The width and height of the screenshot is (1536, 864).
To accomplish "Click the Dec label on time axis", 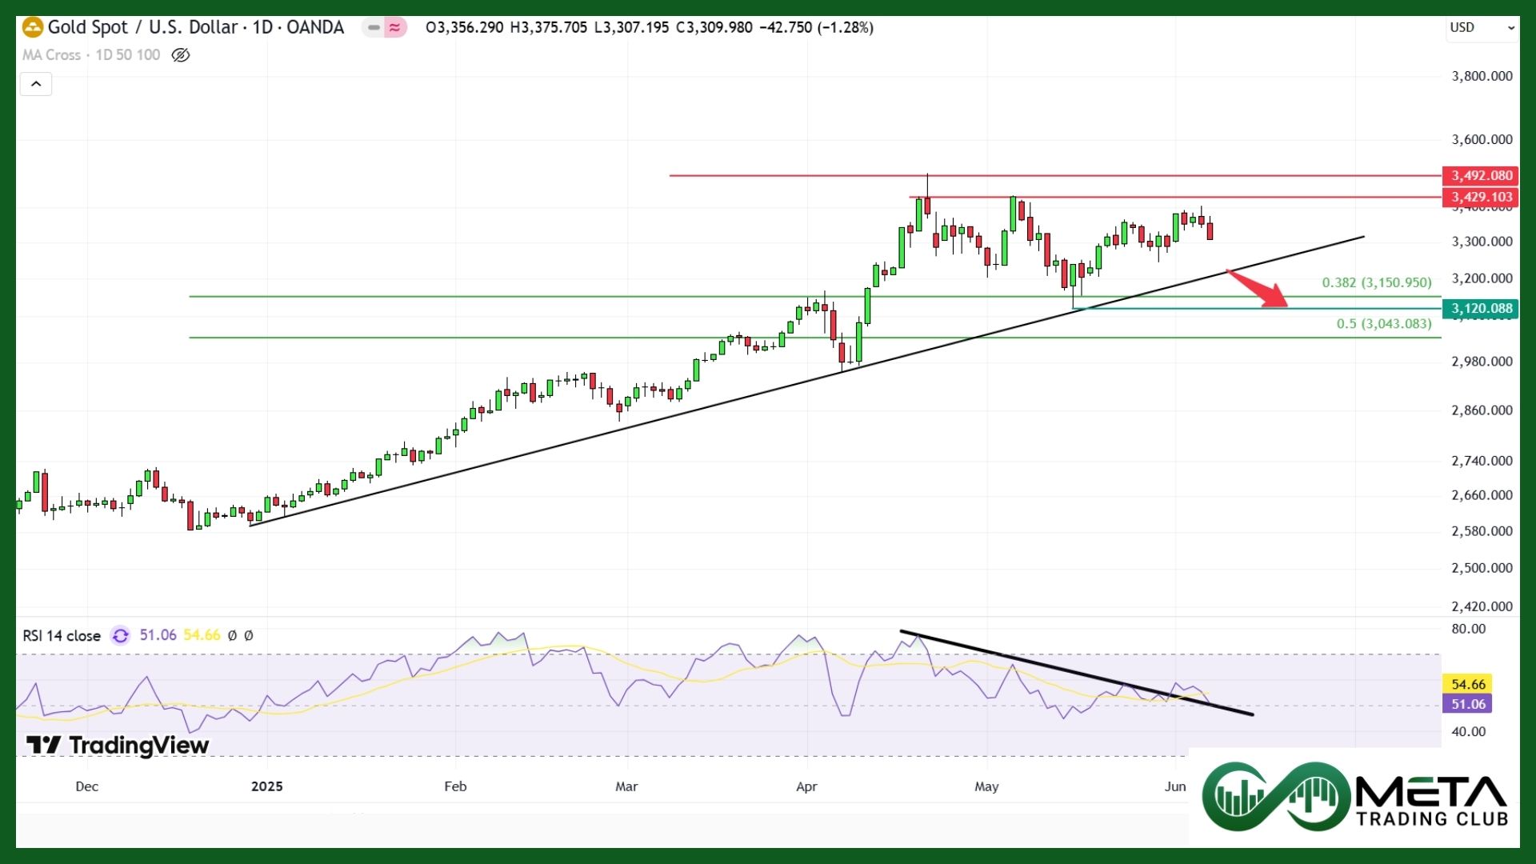I will 86,786.
